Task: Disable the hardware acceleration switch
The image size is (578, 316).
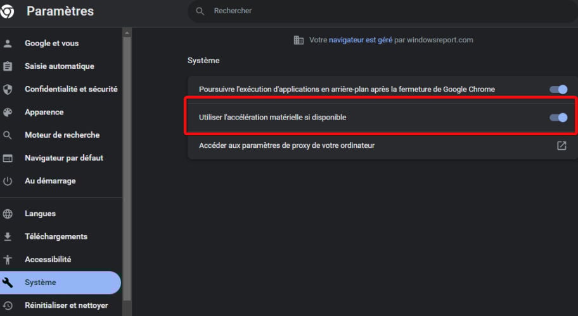Action: pyautogui.click(x=558, y=118)
